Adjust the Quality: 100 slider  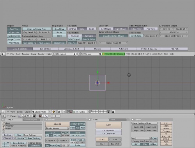(x=138, y=141)
